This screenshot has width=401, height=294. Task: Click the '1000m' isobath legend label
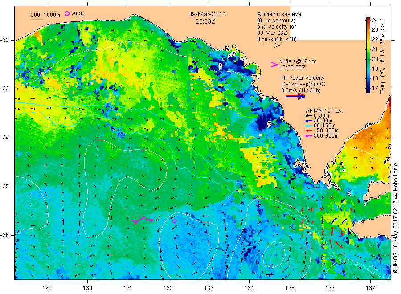pyautogui.click(x=52, y=15)
